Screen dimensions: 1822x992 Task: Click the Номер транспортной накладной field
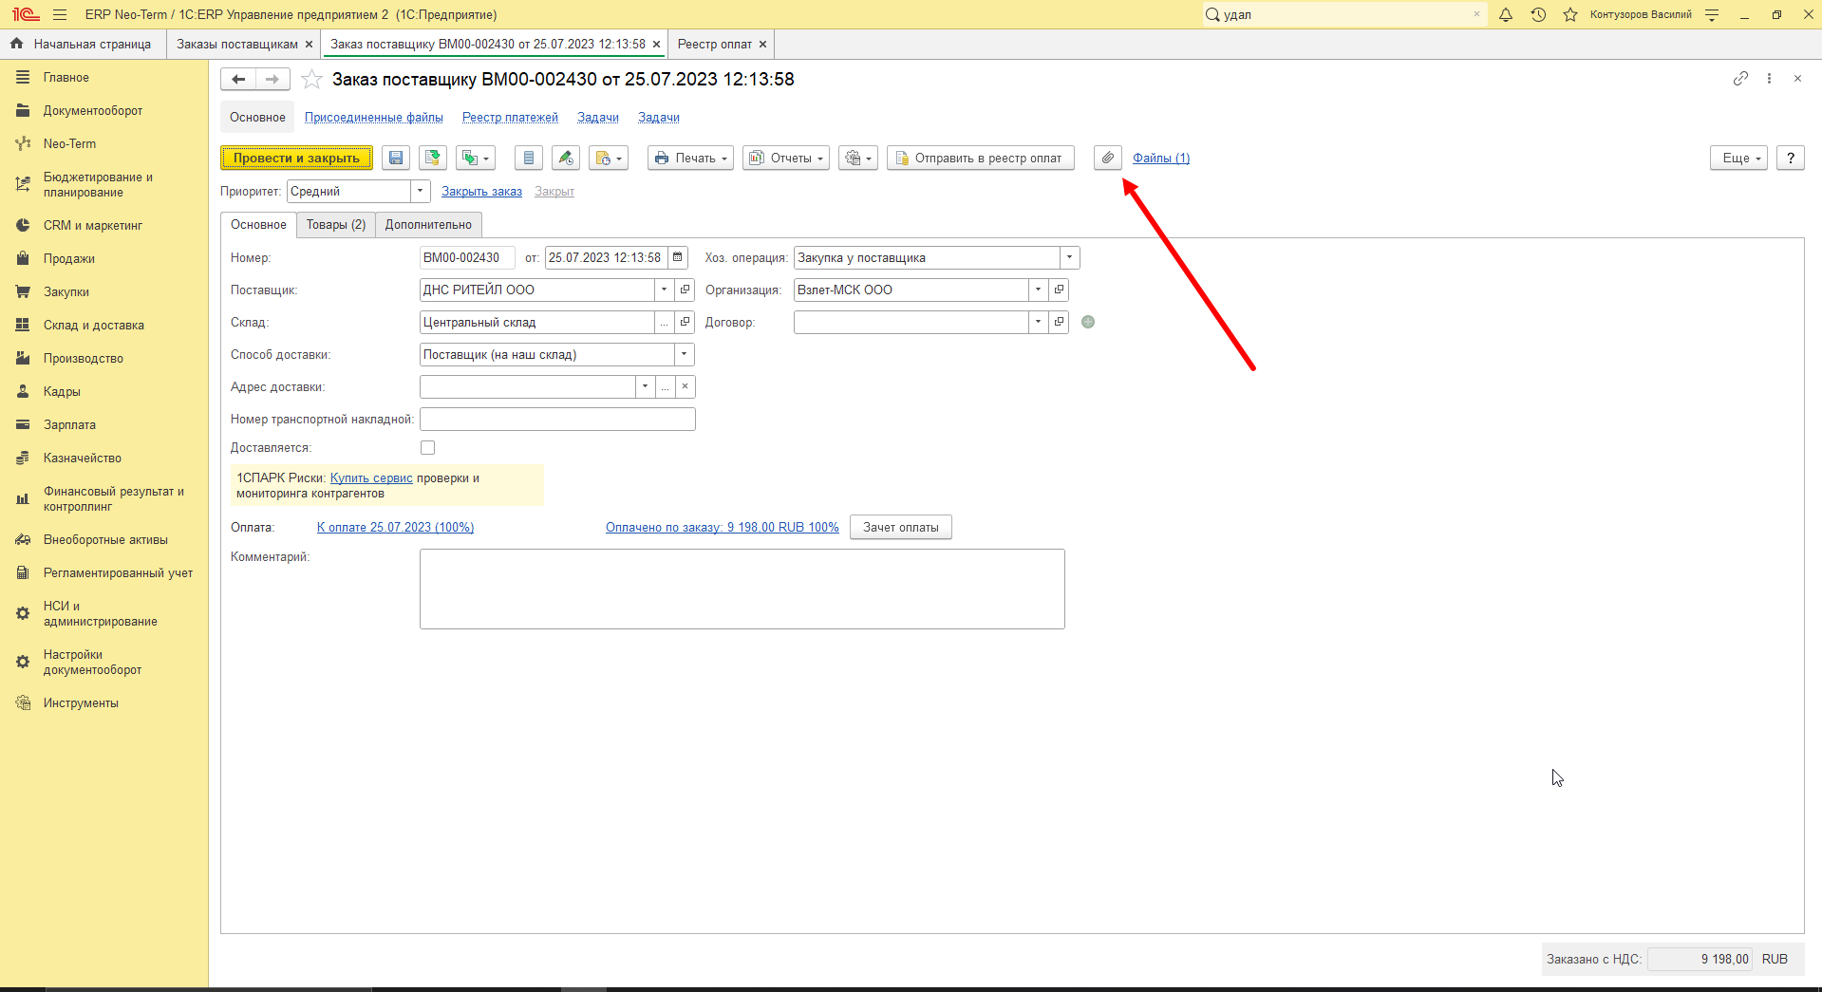[557, 419]
